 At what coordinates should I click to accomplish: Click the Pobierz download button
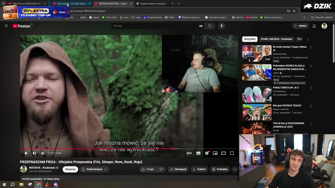click(x=199, y=169)
